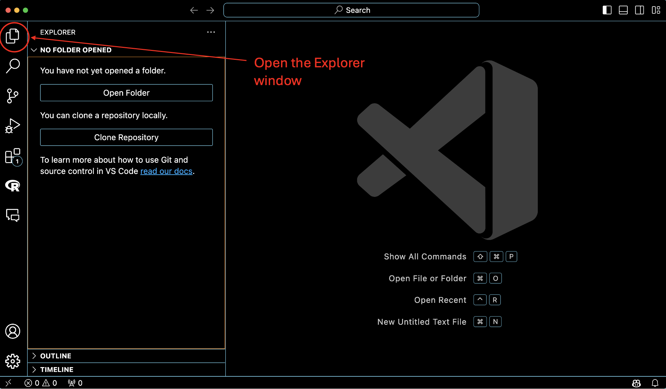The image size is (666, 389).
Task: Click the forwarded ports indicator showing 0
Action: click(x=75, y=383)
